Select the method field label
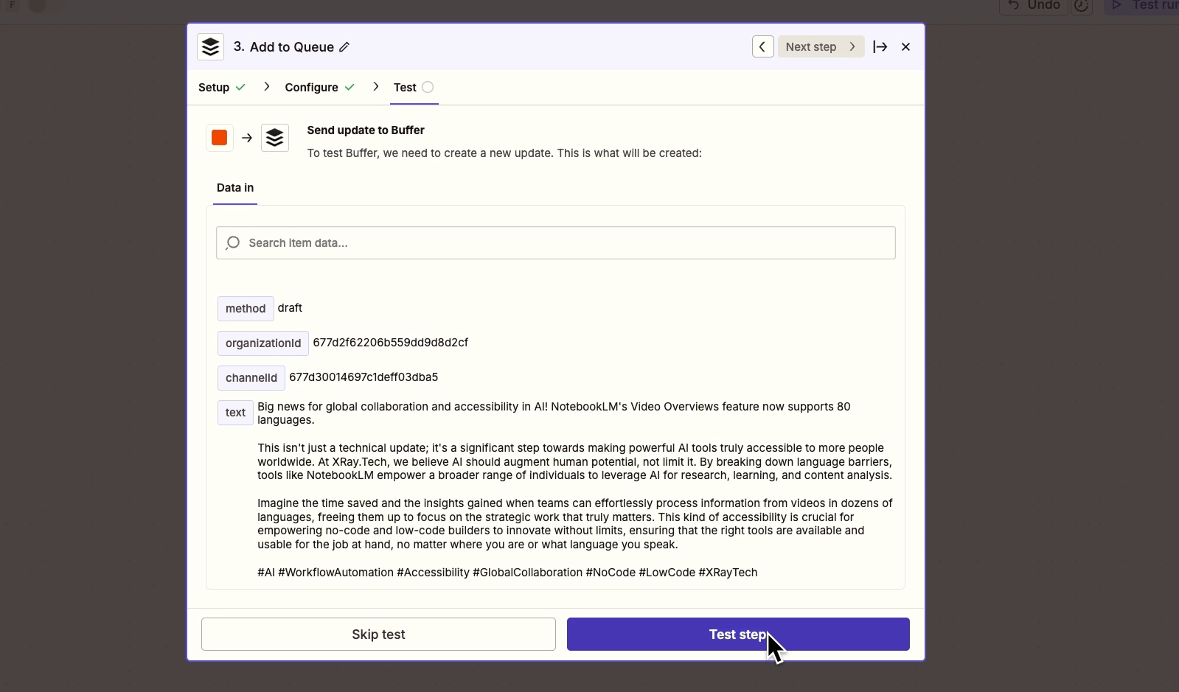This screenshot has width=1179, height=692. pos(246,308)
